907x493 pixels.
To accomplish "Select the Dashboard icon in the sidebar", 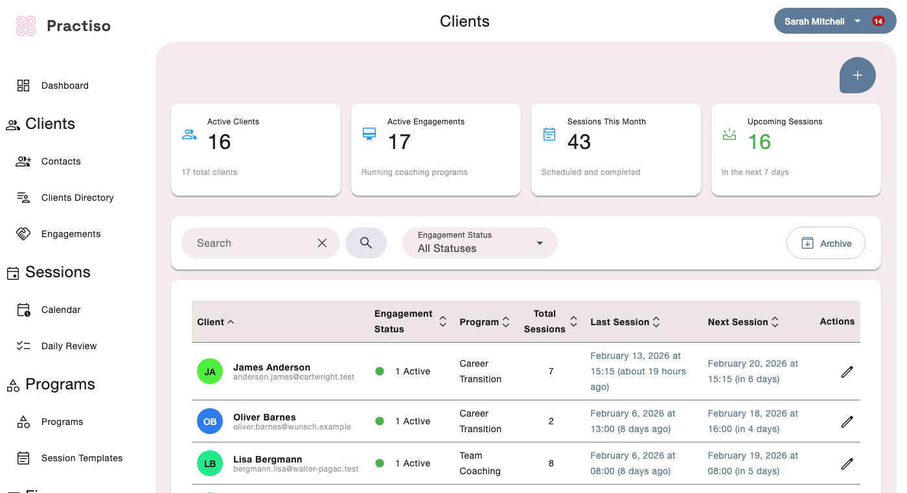I will point(23,85).
